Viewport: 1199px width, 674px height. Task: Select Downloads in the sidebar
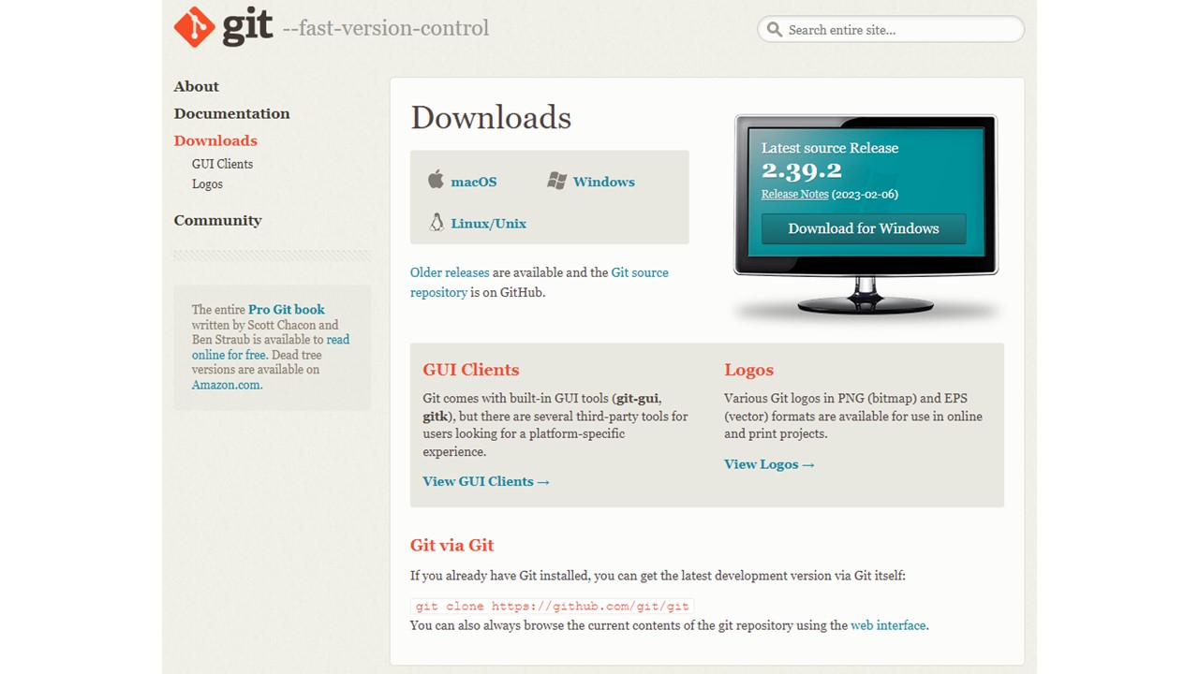tap(215, 140)
